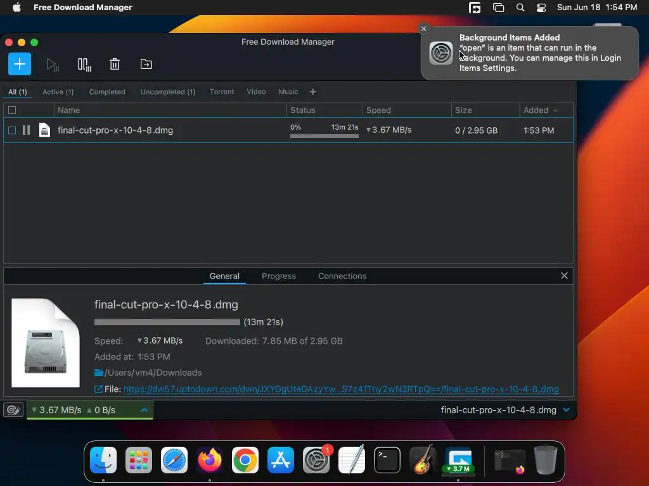Launch Safari from the Dock
The width and height of the screenshot is (649, 486).
pos(174,460)
